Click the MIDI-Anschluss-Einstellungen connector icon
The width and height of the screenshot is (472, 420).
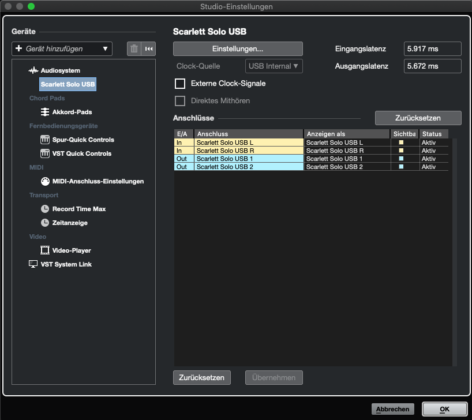coord(45,181)
